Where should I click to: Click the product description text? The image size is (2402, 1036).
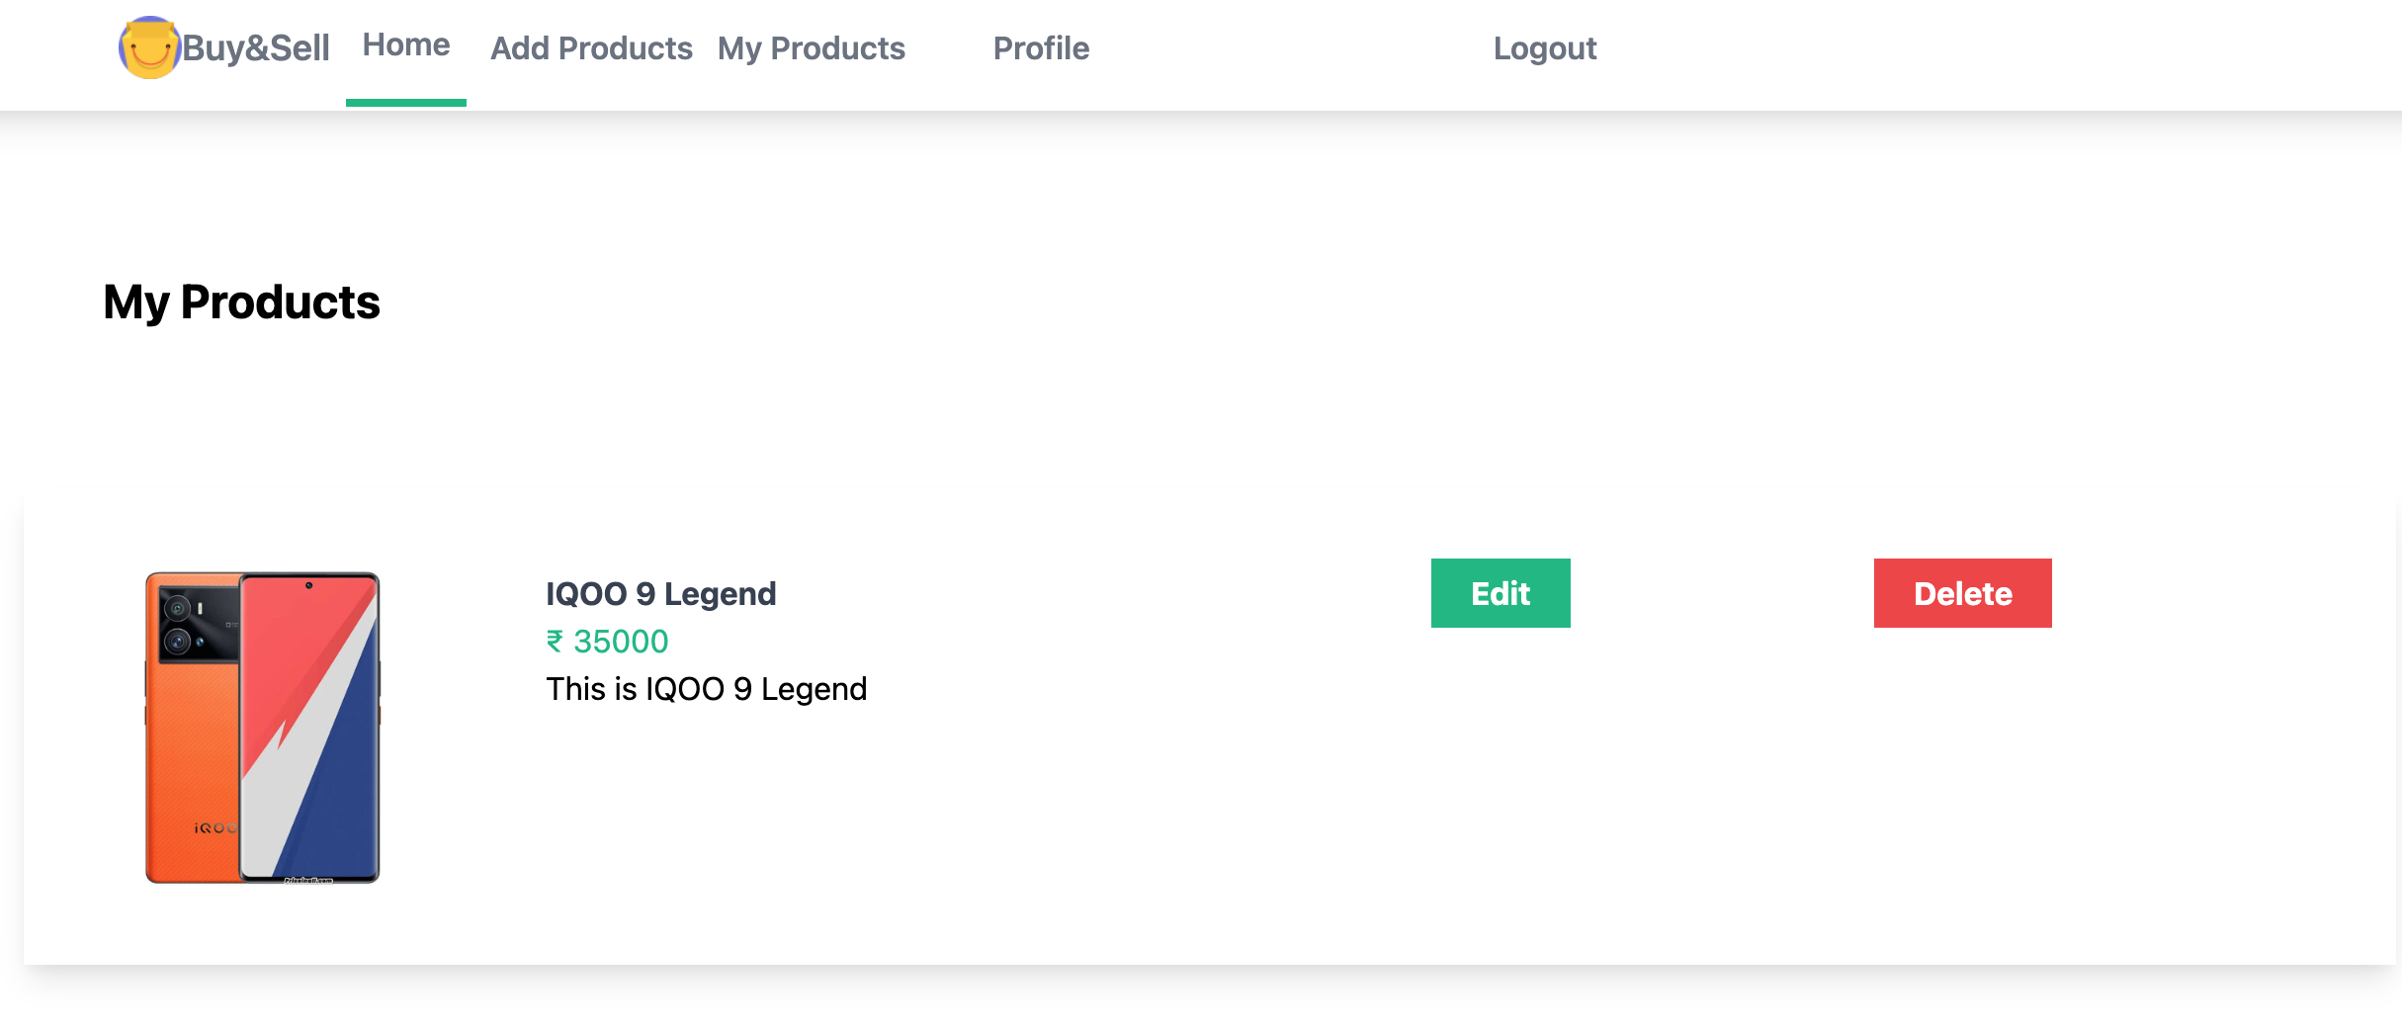click(x=706, y=688)
